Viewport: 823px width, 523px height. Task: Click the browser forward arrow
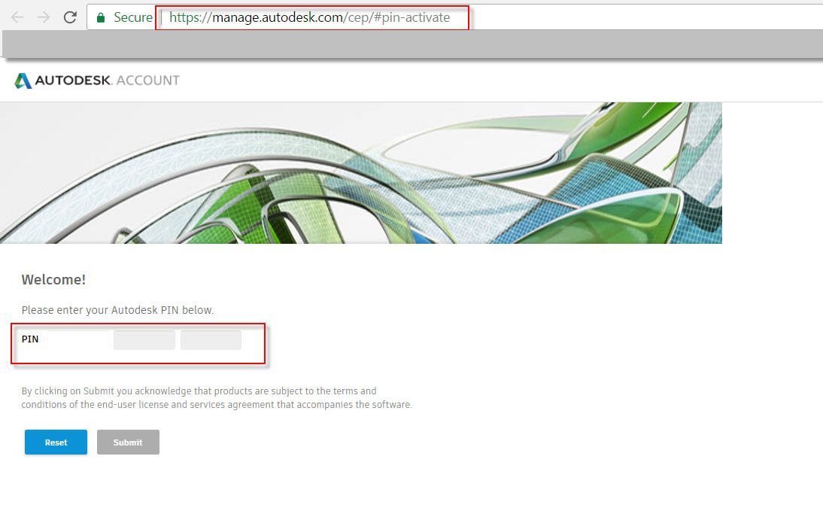point(44,17)
